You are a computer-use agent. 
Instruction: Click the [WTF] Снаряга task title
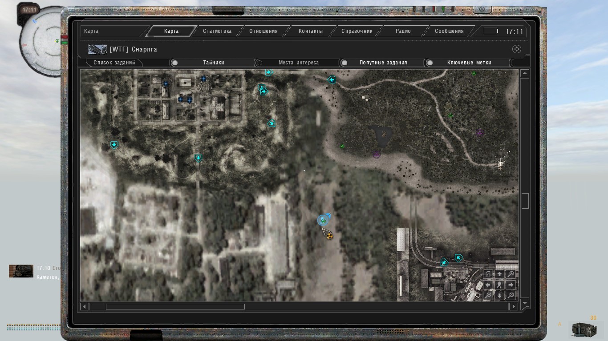pyautogui.click(x=134, y=49)
